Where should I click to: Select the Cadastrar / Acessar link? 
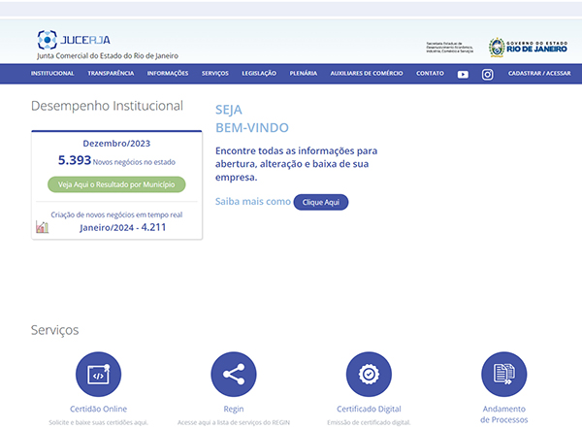(x=539, y=74)
